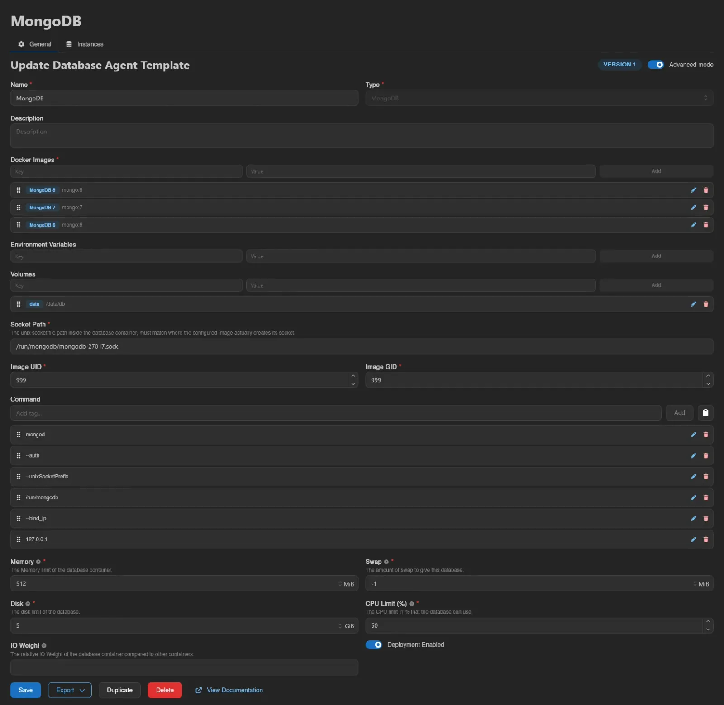Toggle the Deployment Enabled switch

click(x=374, y=645)
